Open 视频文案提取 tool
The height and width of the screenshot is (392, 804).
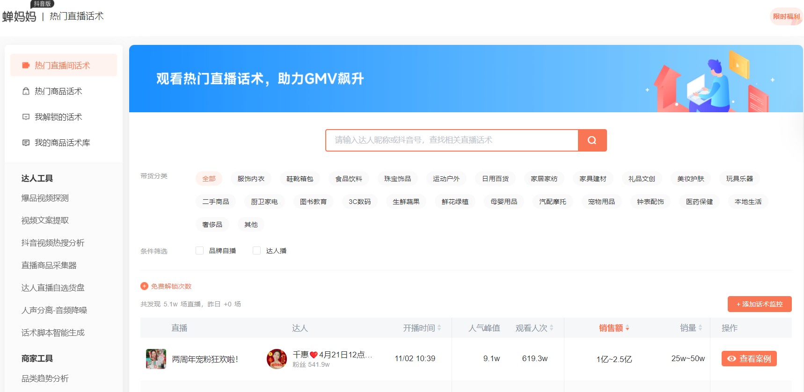45,220
